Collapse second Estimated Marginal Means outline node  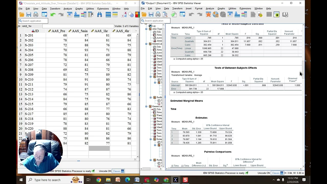pyautogui.click(x=150, y=139)
